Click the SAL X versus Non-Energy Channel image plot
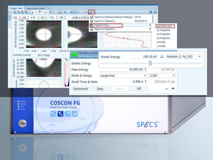 click(x=44, y=34)
